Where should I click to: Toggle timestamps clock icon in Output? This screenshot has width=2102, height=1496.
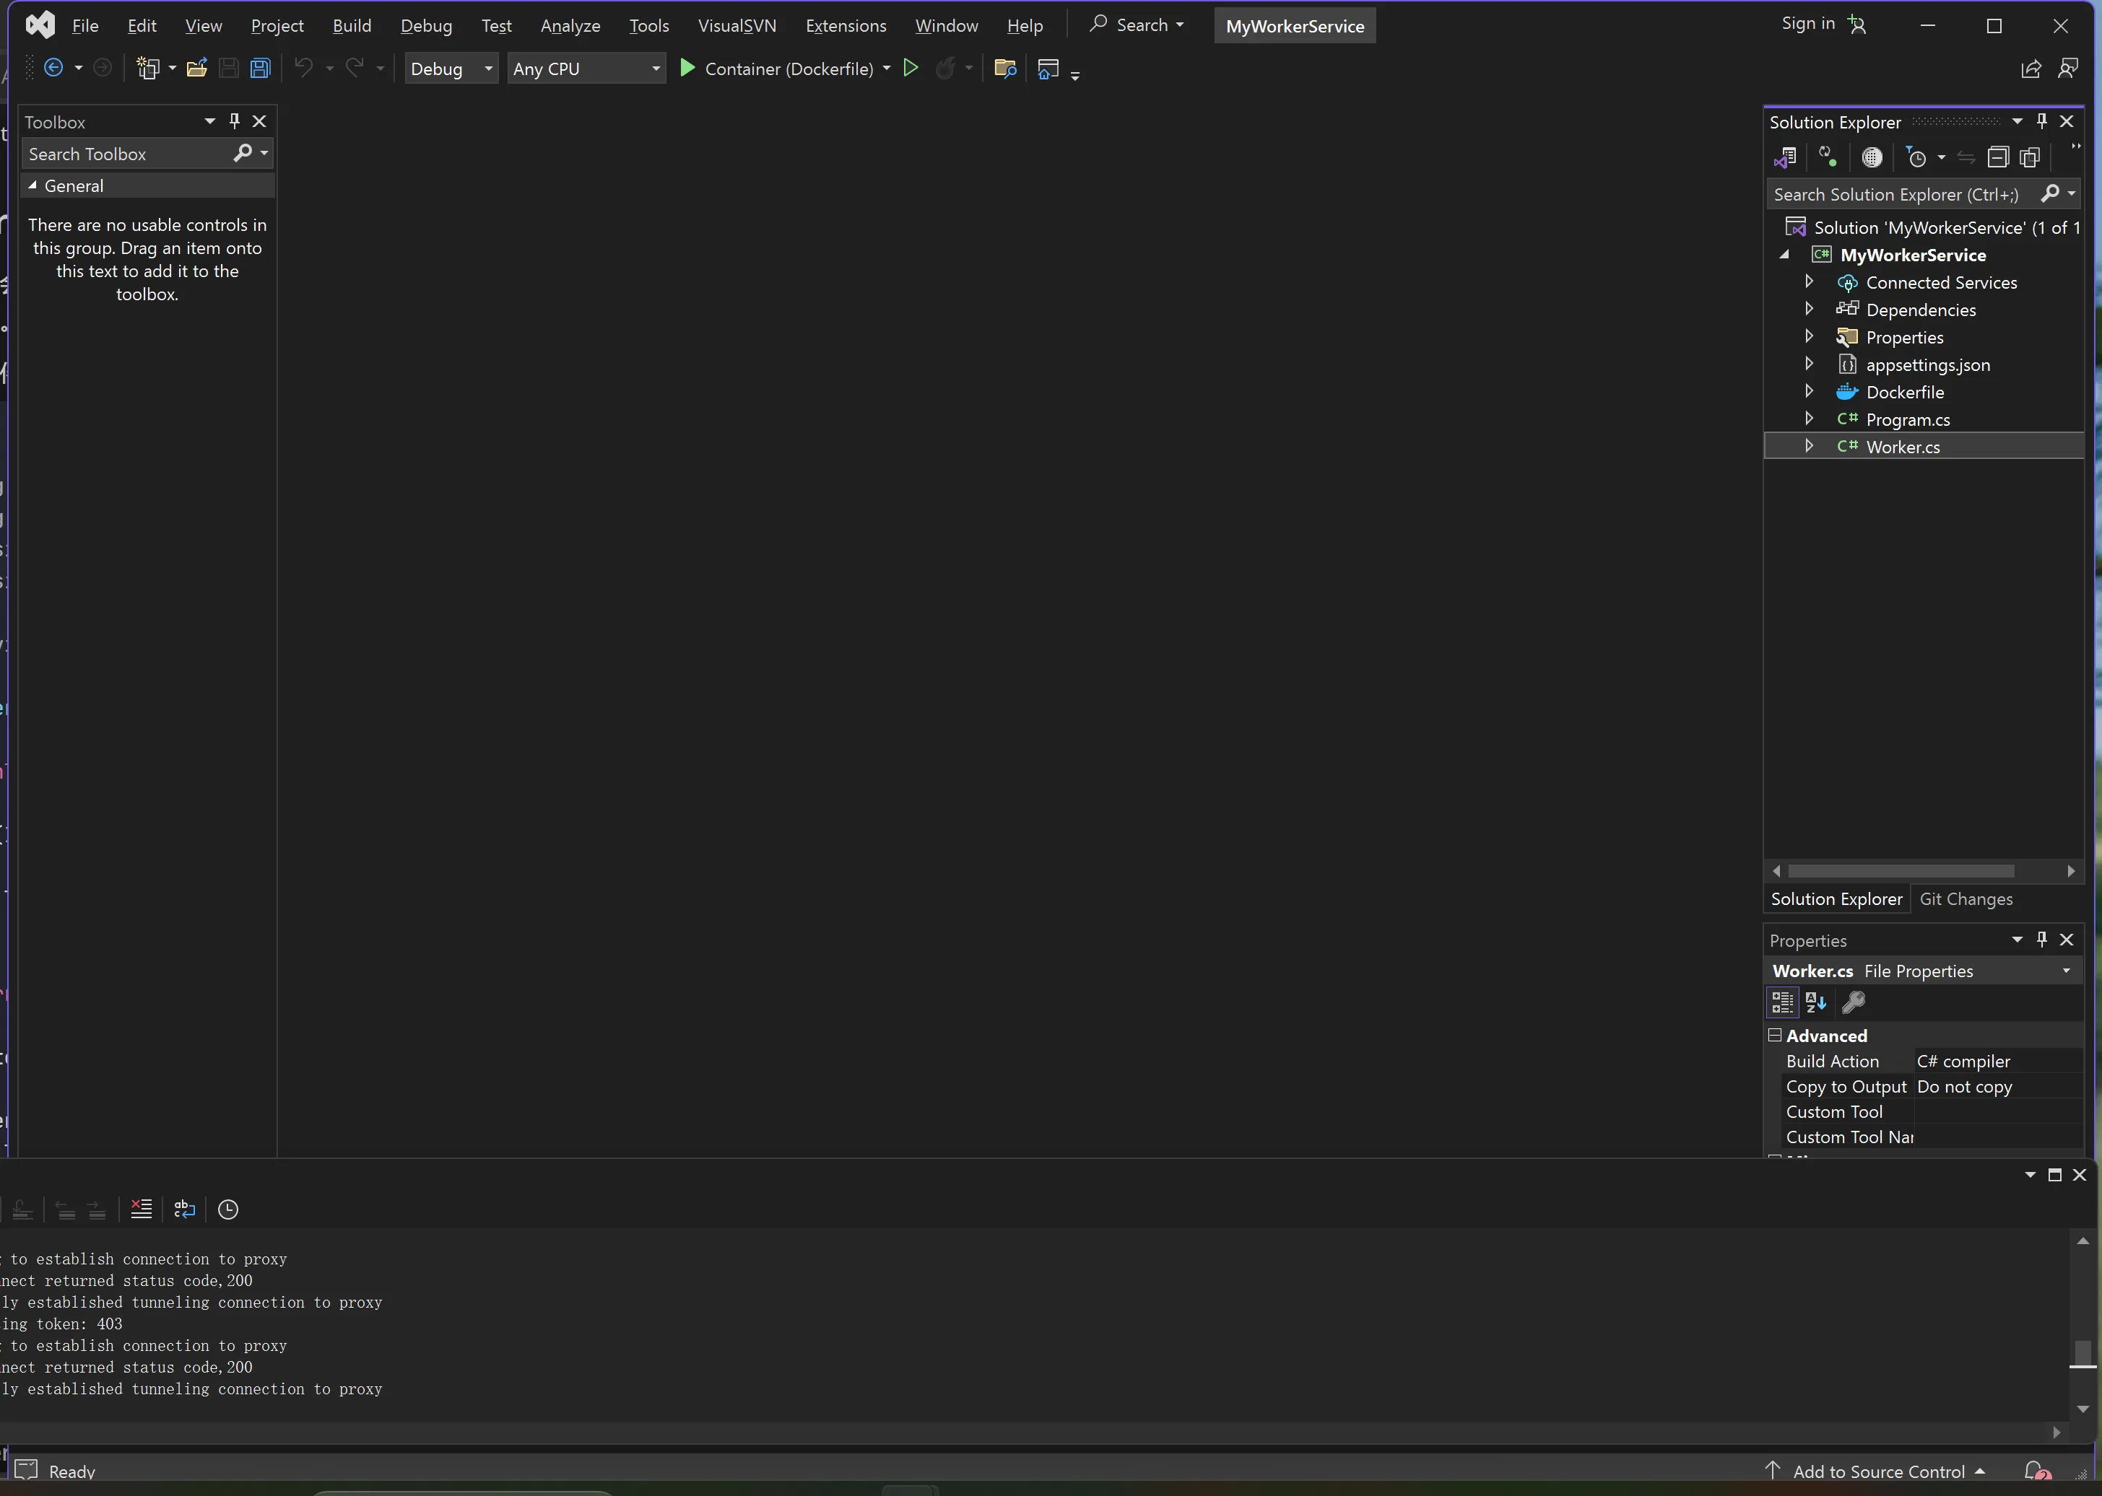tap(227, 1209)
